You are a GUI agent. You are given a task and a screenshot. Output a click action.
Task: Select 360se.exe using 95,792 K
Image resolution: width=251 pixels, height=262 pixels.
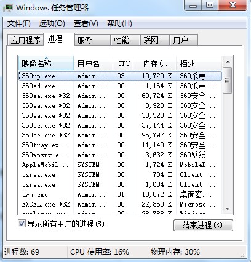tap(120, 135)
